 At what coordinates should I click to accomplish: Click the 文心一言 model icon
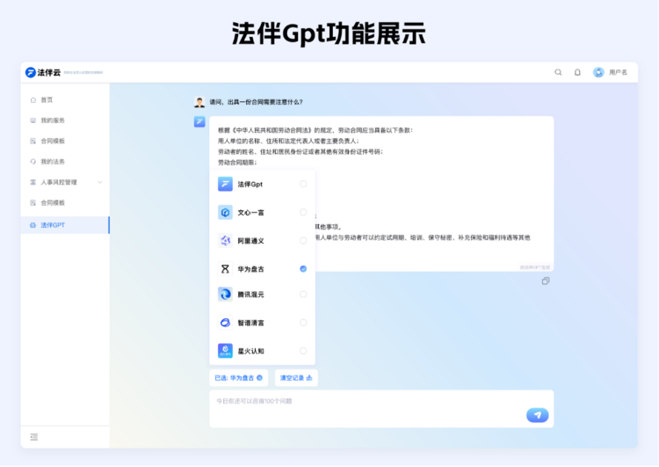point(225,212)
